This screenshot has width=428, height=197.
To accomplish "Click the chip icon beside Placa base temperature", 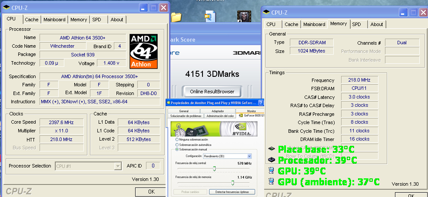I will [272, 149].
